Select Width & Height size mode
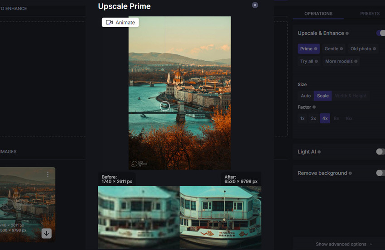 tap(351, 96)
